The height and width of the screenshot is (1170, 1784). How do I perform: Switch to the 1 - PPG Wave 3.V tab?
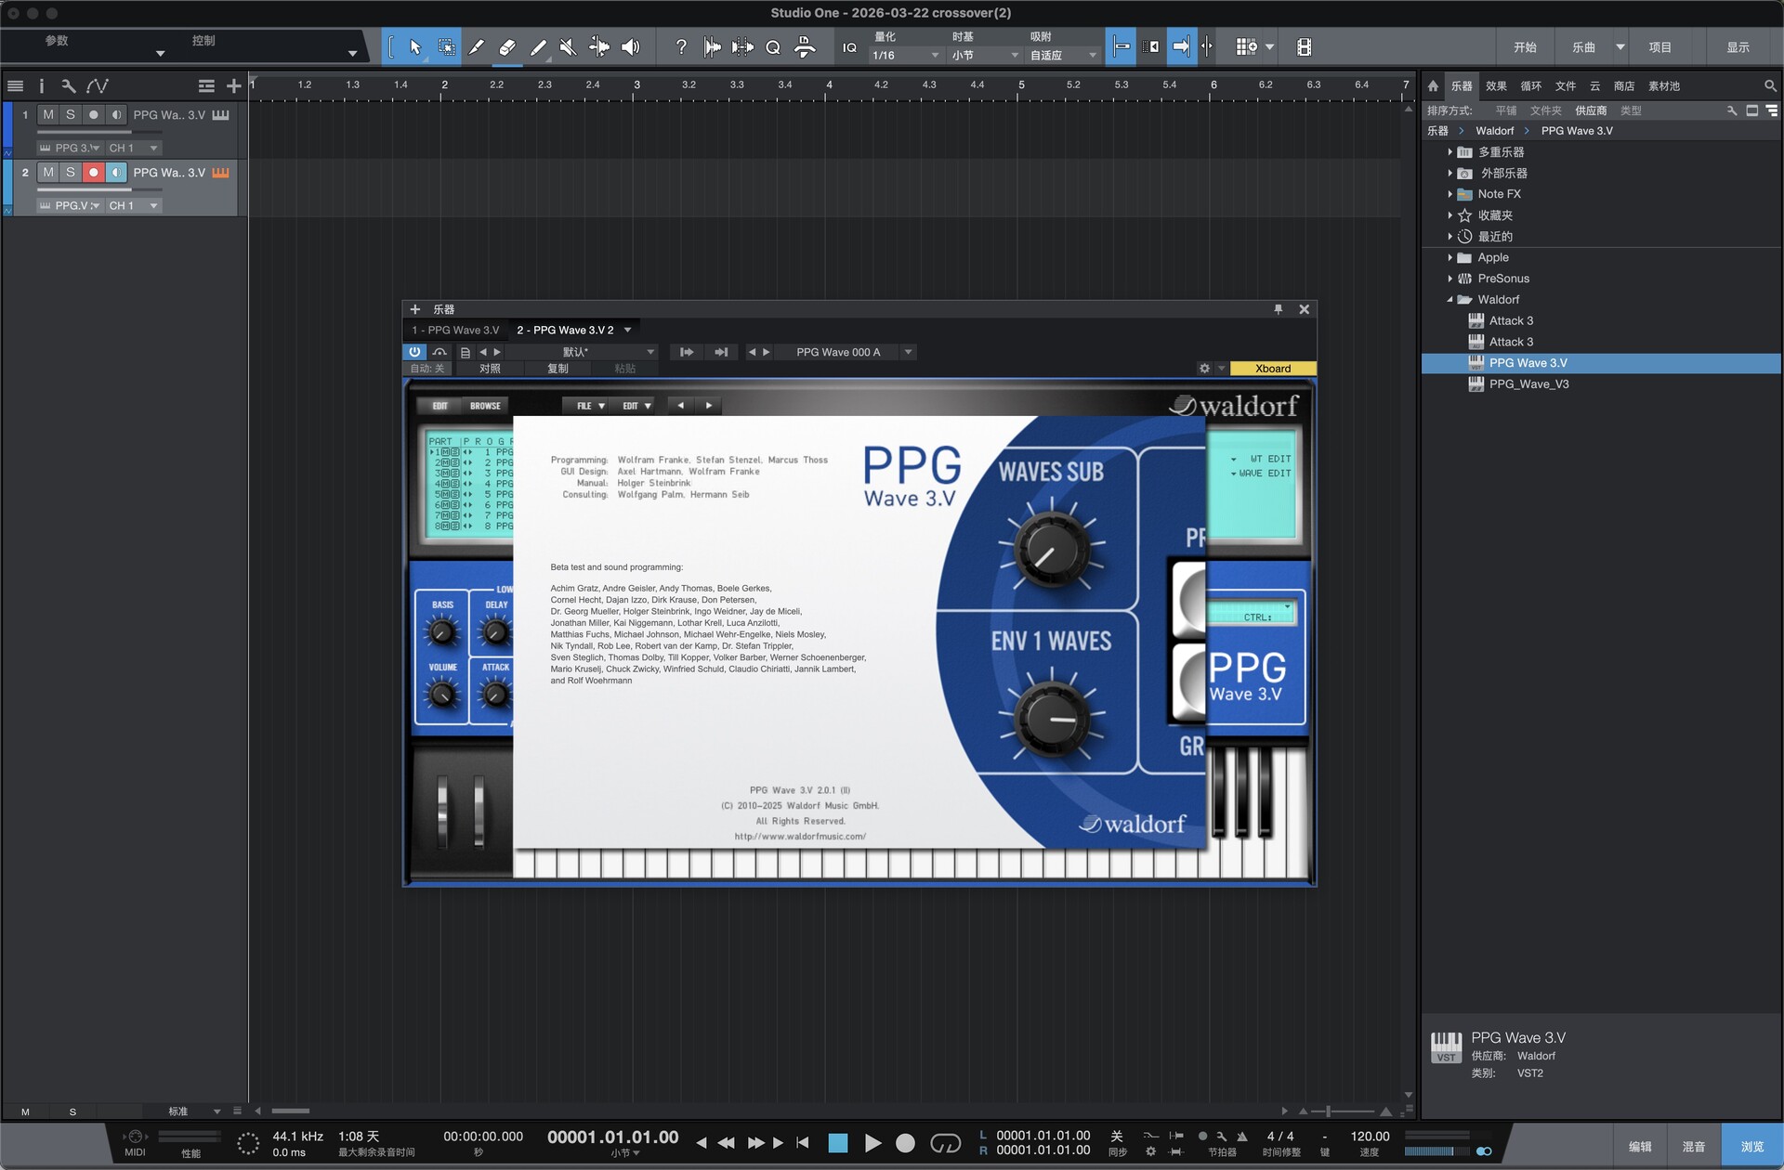click(x=455, y=331)
